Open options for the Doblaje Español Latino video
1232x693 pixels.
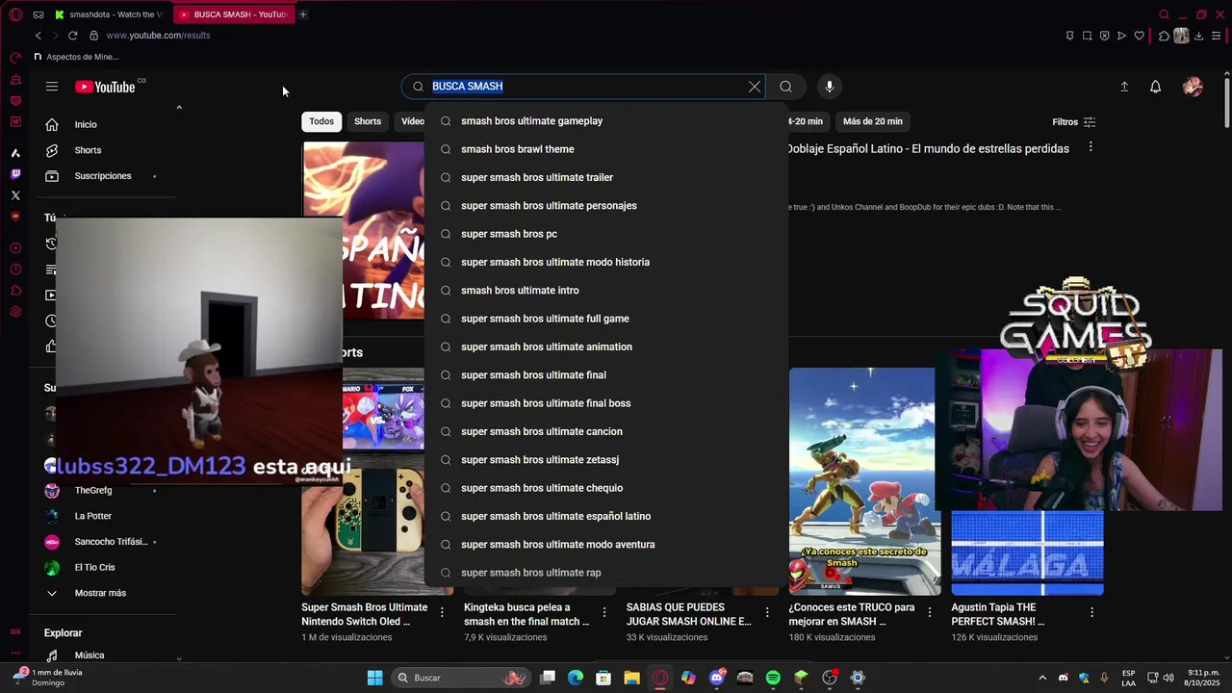(x=1091, y=147)
